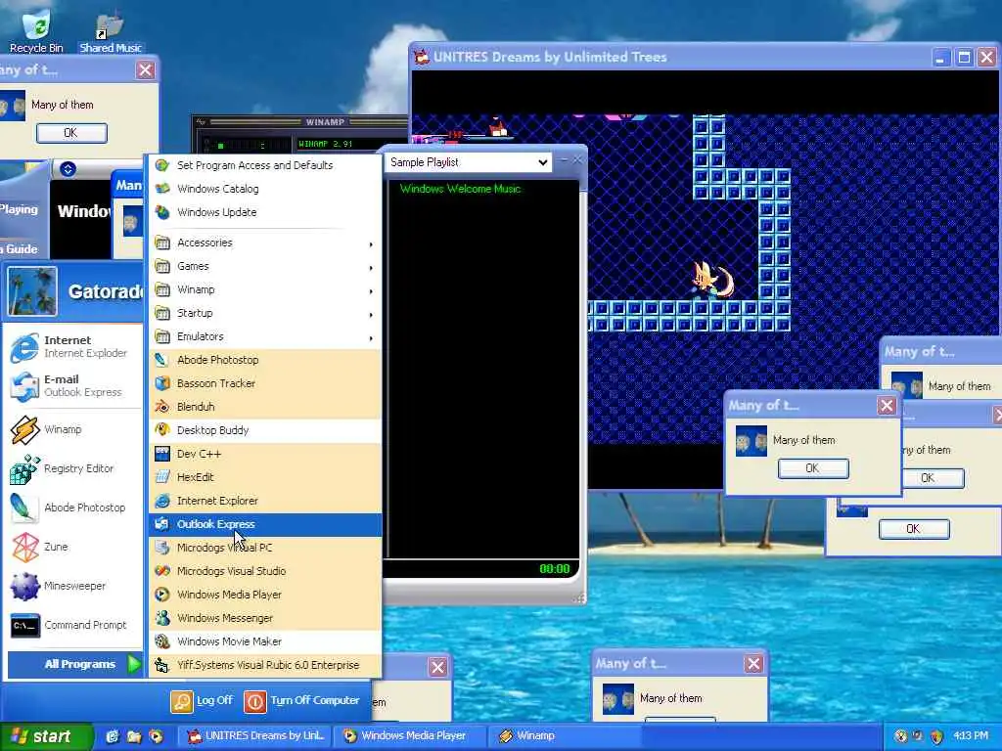The height and width of the screenshot is (751, 1002).
Task: Click the user account picture
Action: (x=31, y=291)
